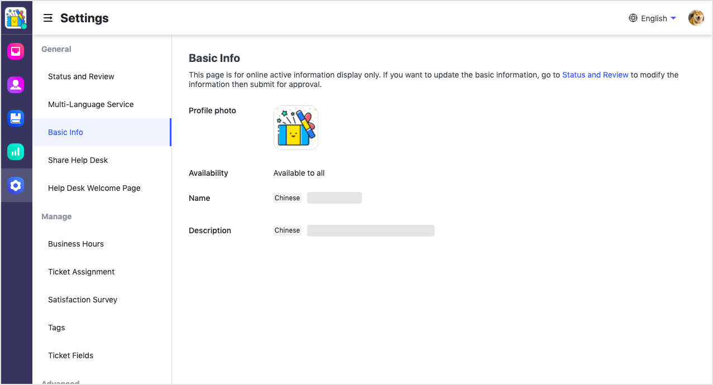This screenshot has width=713, height=385.
Task: Select the ticket inbox icon in the sidebar
Action: (x=16, y=51)
